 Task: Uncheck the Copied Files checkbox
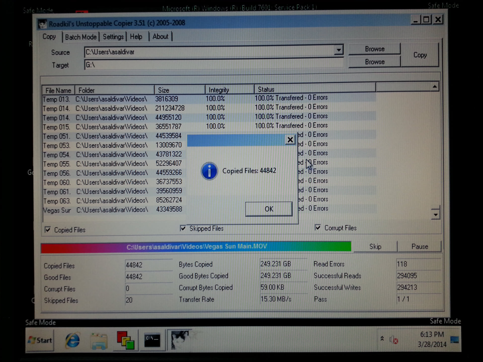[48, 230]
